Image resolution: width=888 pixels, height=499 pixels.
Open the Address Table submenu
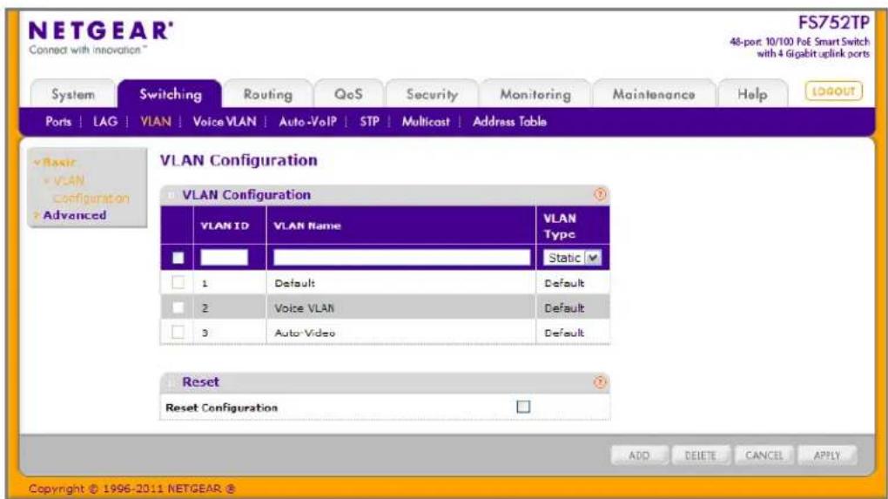point(509,121)
